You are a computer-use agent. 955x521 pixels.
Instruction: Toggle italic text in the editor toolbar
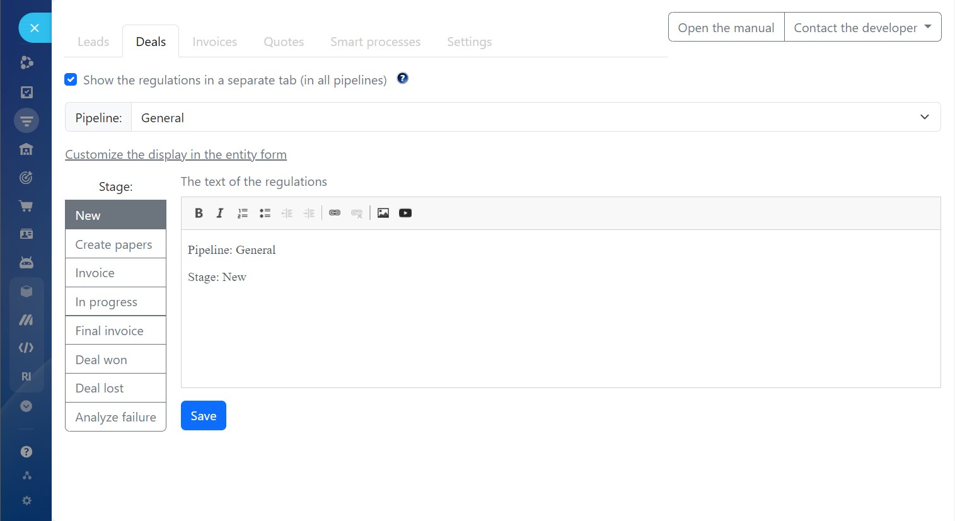tap(220, 213)
